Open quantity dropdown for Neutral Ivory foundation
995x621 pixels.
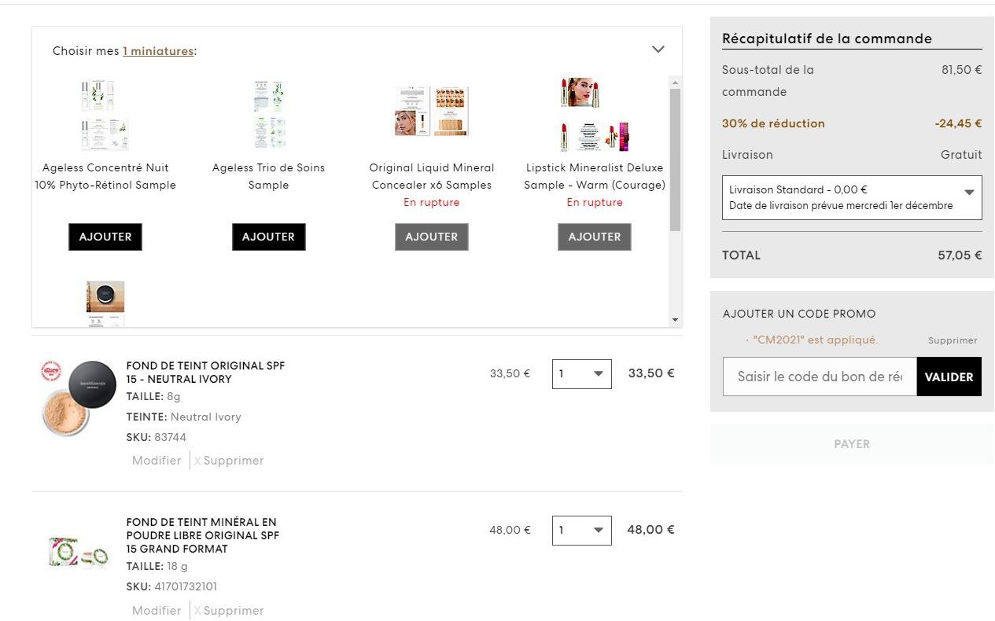(x=582, y=373)
